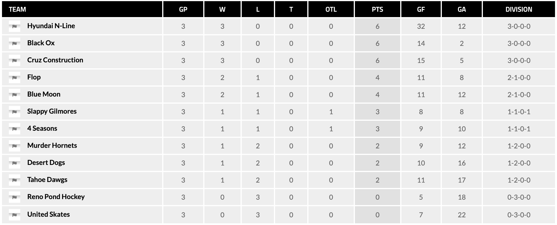The image size is (557, 225).
Task: Click the Flop team flag icon
Action: click(x=15, y=77)
